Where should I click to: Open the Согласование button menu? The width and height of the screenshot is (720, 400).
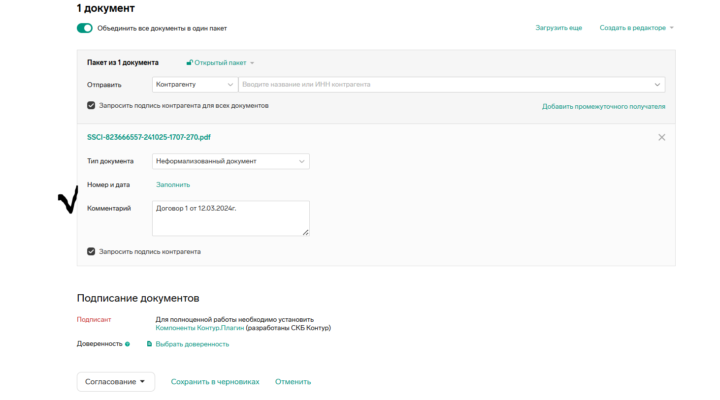pos(116,382)
